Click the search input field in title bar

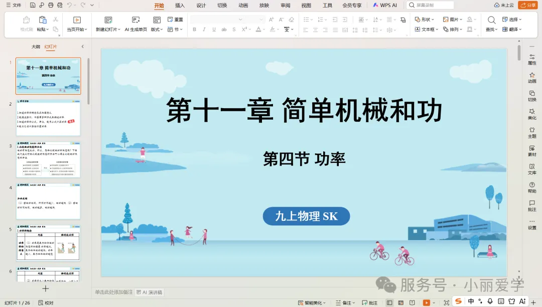pyautogui.click(x=430, y=5)
